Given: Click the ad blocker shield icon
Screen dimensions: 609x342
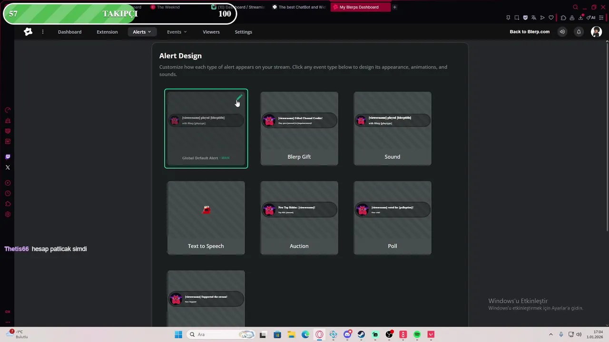Looking at the screenshot, I should 525,18.
